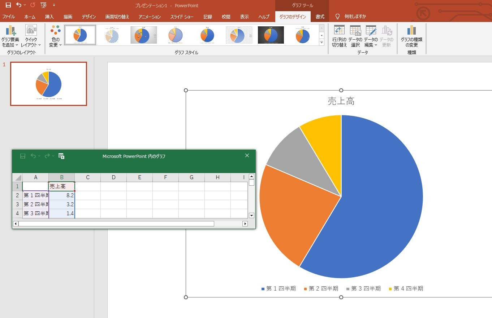
Task: Open the 校閲 tab
Action: (226, 17)
